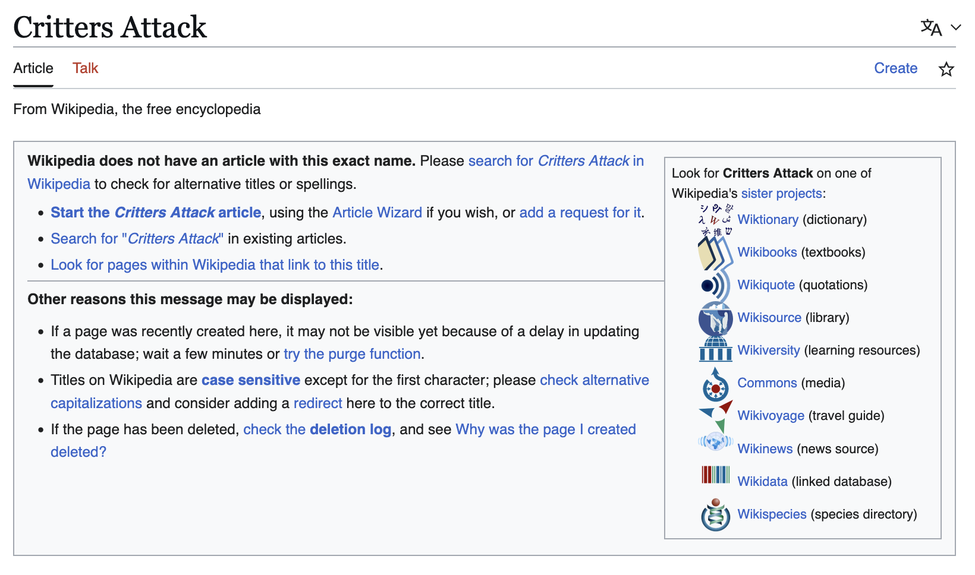Select the Article tab
Screen dimensions: 975x575
coord(33,68)
